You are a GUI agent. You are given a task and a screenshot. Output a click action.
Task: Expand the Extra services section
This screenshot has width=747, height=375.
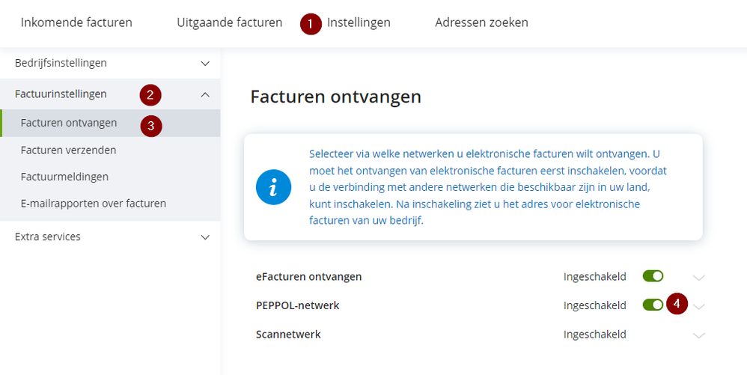click(x=205, y=237)
